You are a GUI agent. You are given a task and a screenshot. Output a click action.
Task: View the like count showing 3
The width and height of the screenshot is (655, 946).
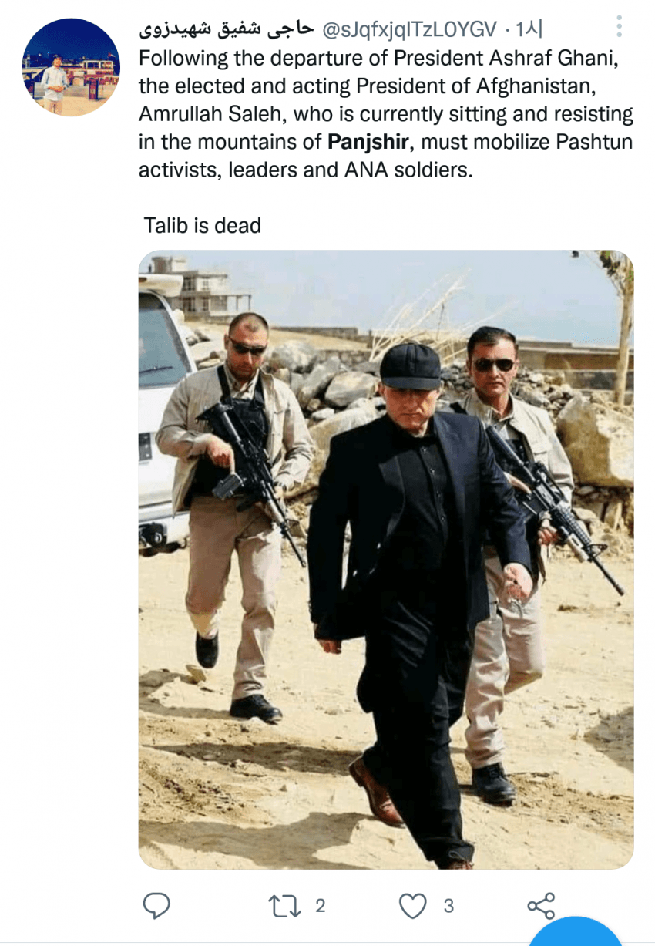(x=448, y=907)
